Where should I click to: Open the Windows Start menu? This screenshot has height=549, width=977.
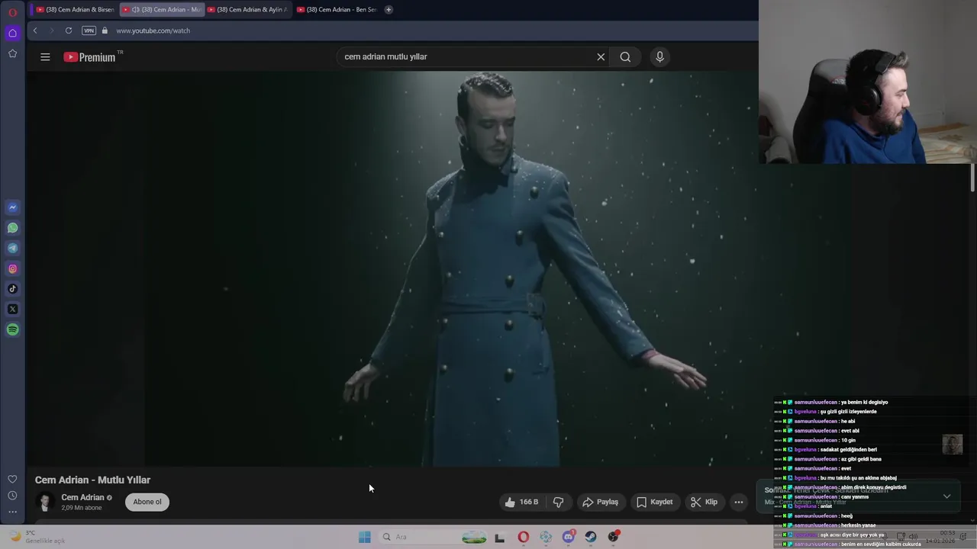coord(365,537)
